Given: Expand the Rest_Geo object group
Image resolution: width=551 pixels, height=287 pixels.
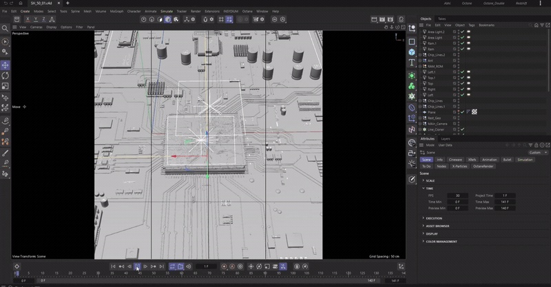Looking at the screenshot, I should [420, 118].
